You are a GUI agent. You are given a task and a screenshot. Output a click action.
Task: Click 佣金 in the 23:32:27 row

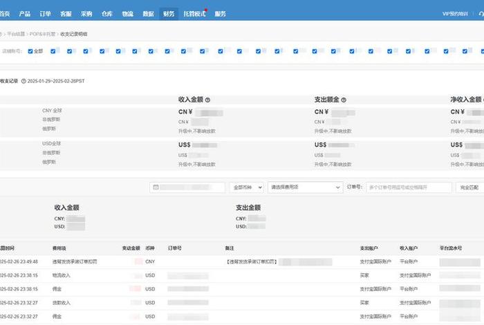point(57,317)
